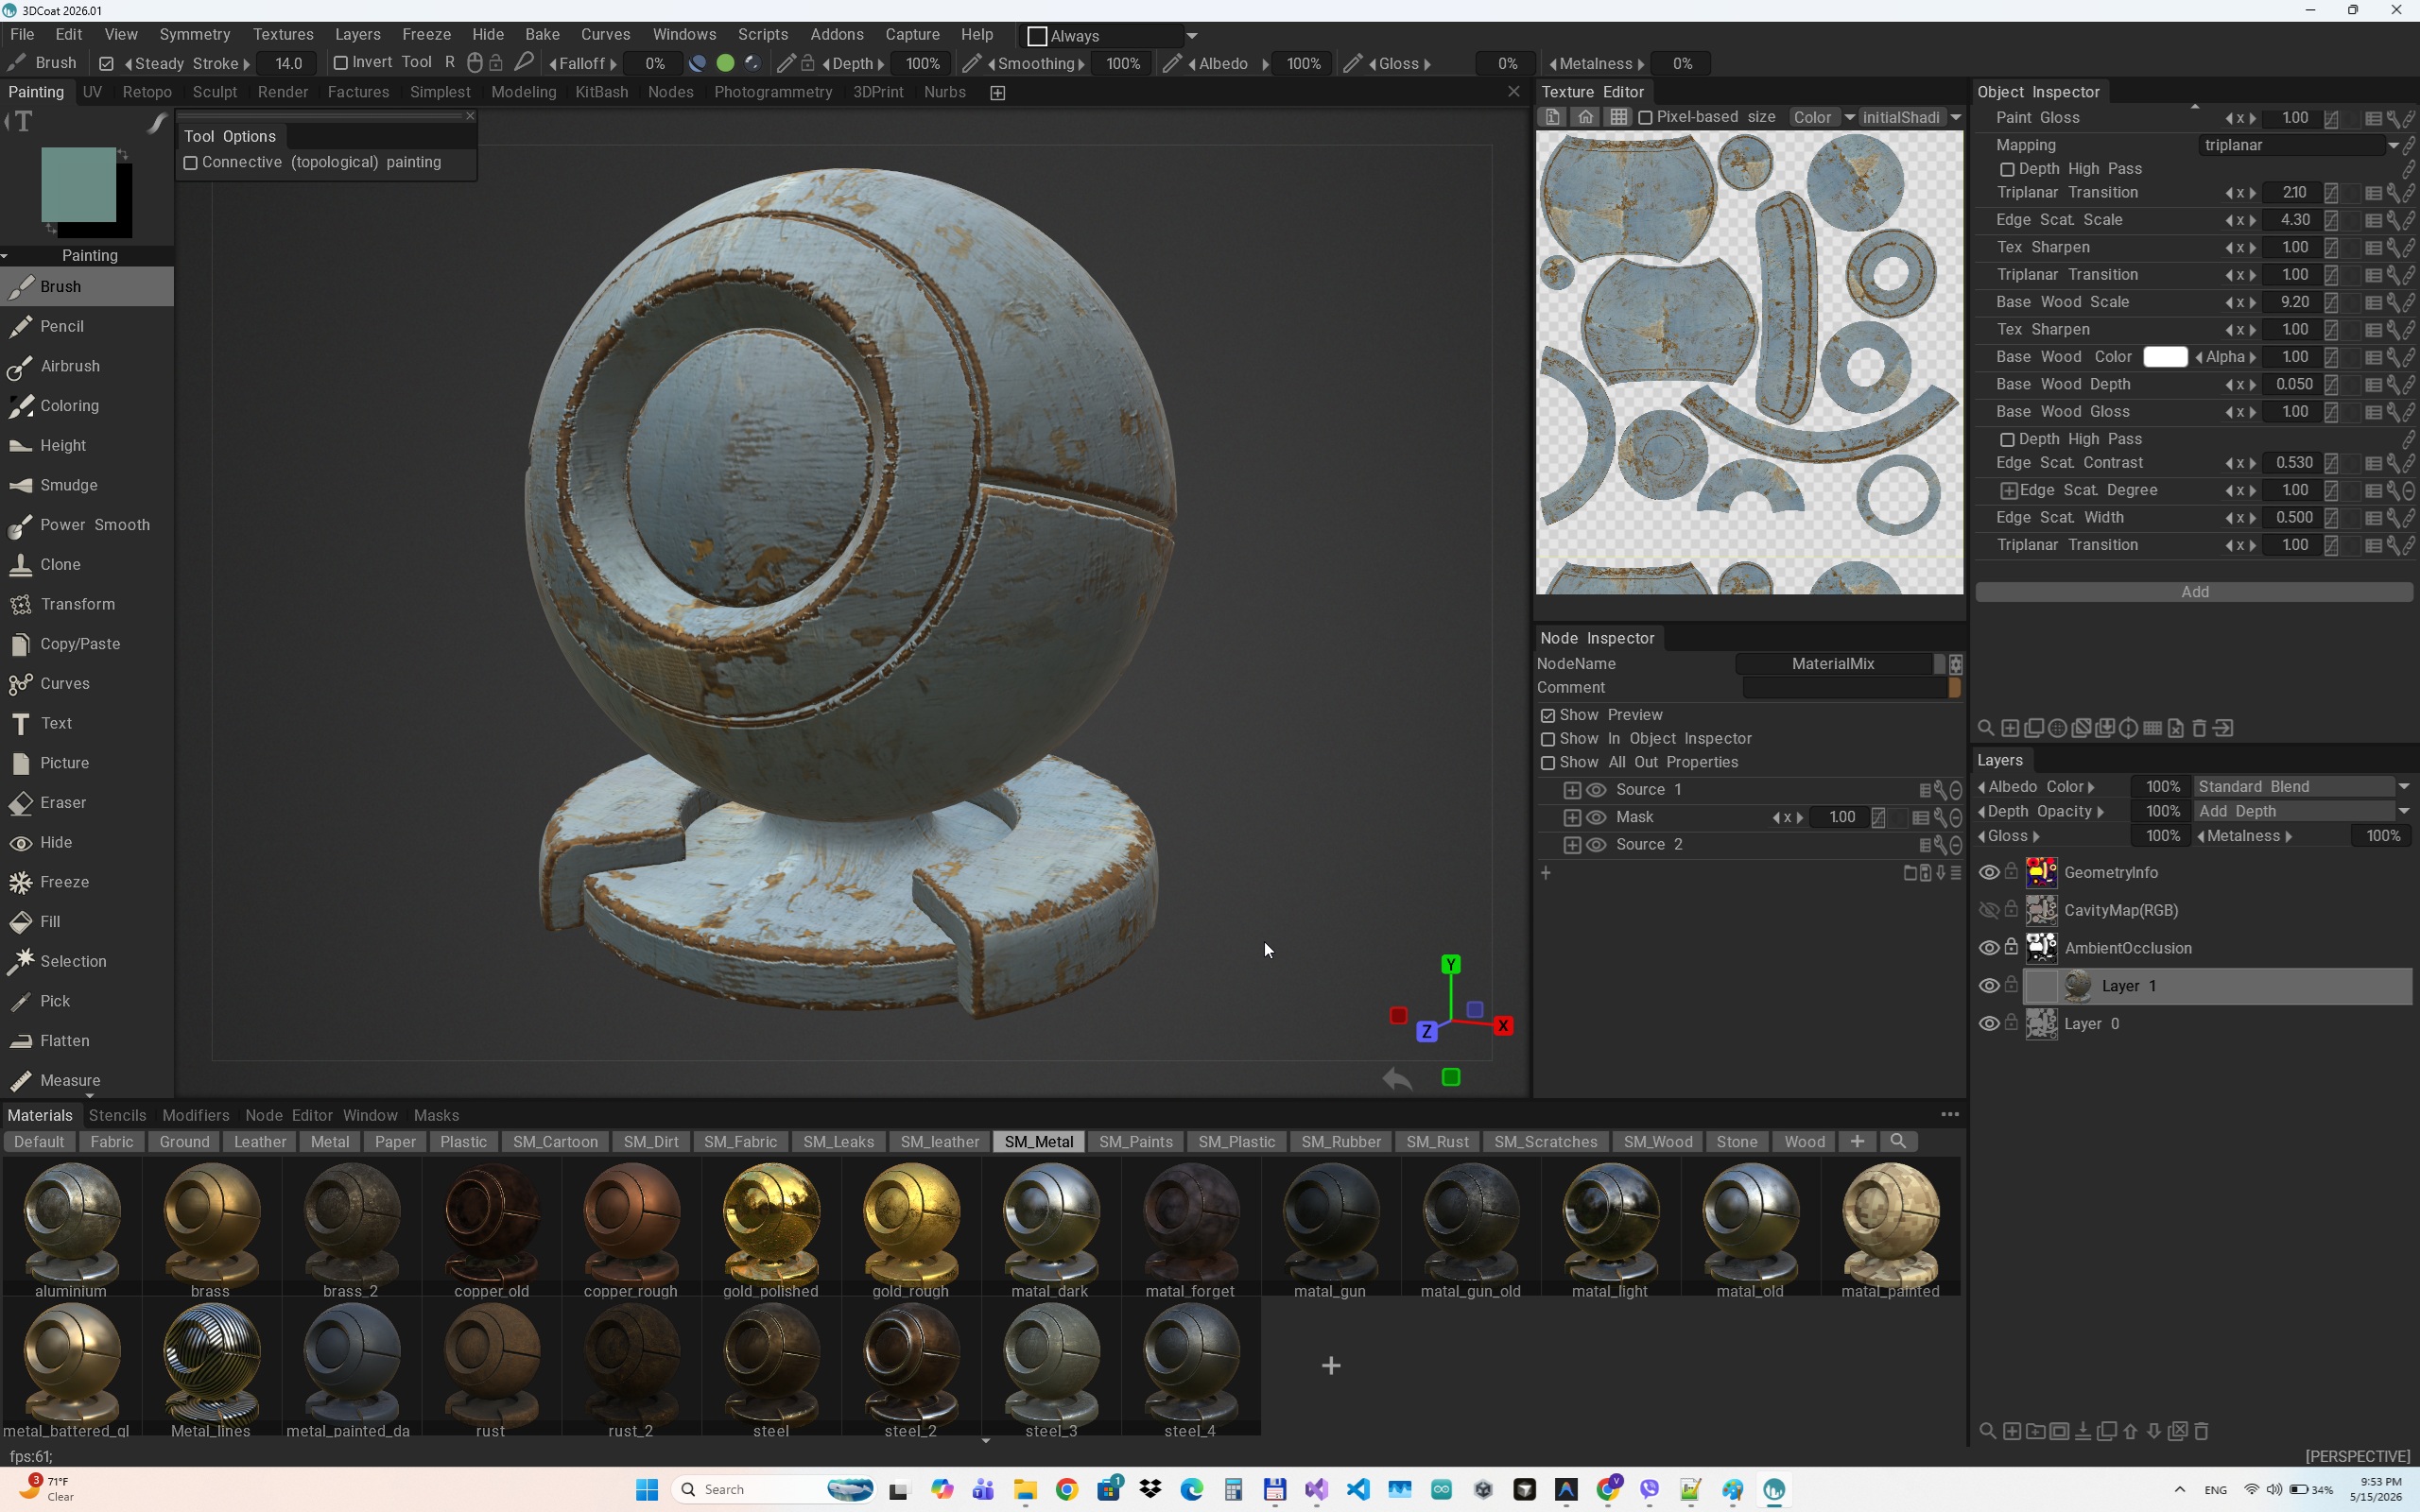
Task: Click the undo arrow in viewport
Action: tap(1397, 1078)
